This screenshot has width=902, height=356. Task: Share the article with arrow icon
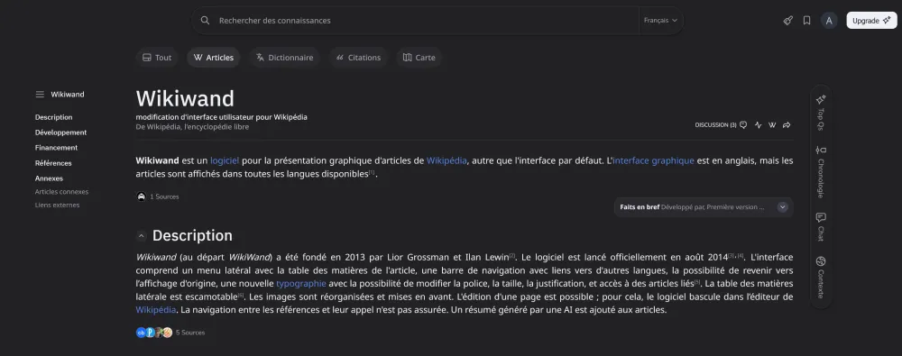[787, 124]
